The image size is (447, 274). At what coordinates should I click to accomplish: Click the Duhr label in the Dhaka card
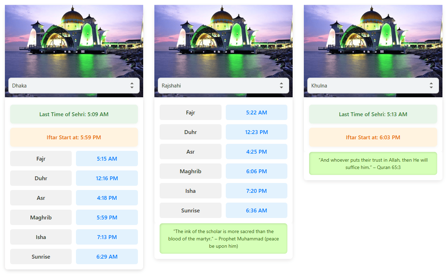[41, 178]
